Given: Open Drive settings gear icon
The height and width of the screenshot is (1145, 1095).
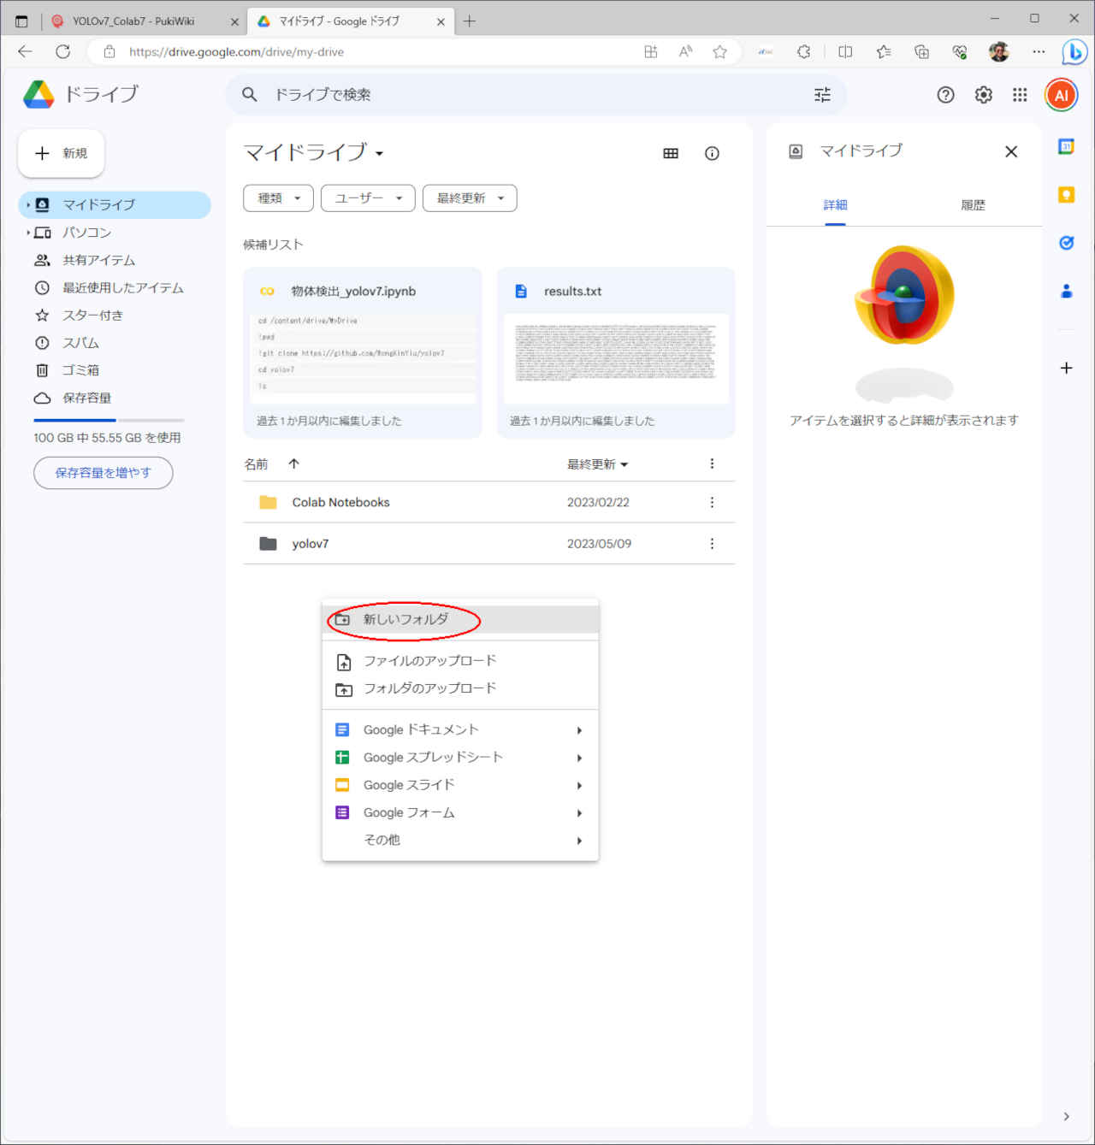Looking at the screenshot, I should click(x=983, y=95).
